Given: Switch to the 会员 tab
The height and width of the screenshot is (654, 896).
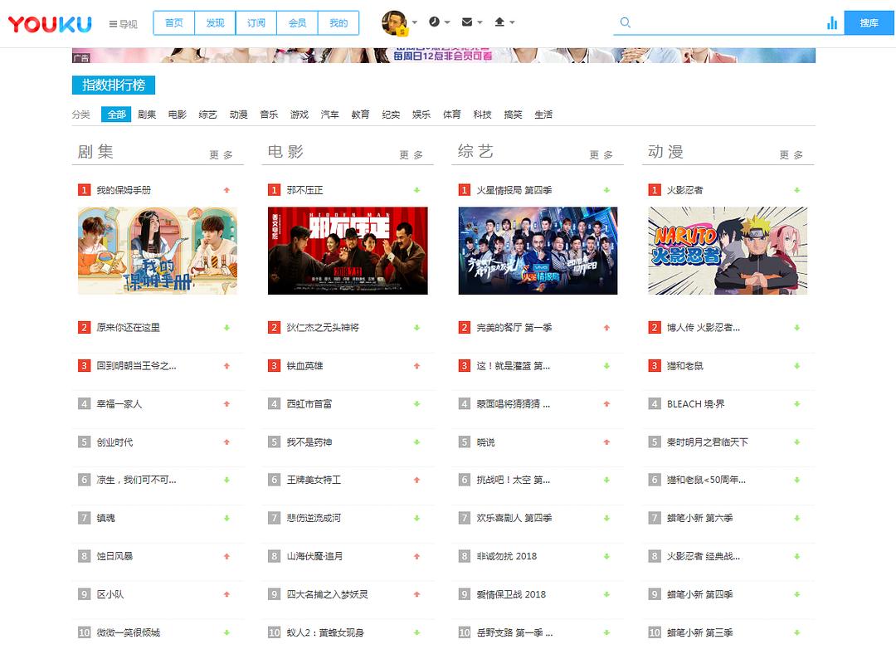Looking at the screenshot, I should click(297, 23).
